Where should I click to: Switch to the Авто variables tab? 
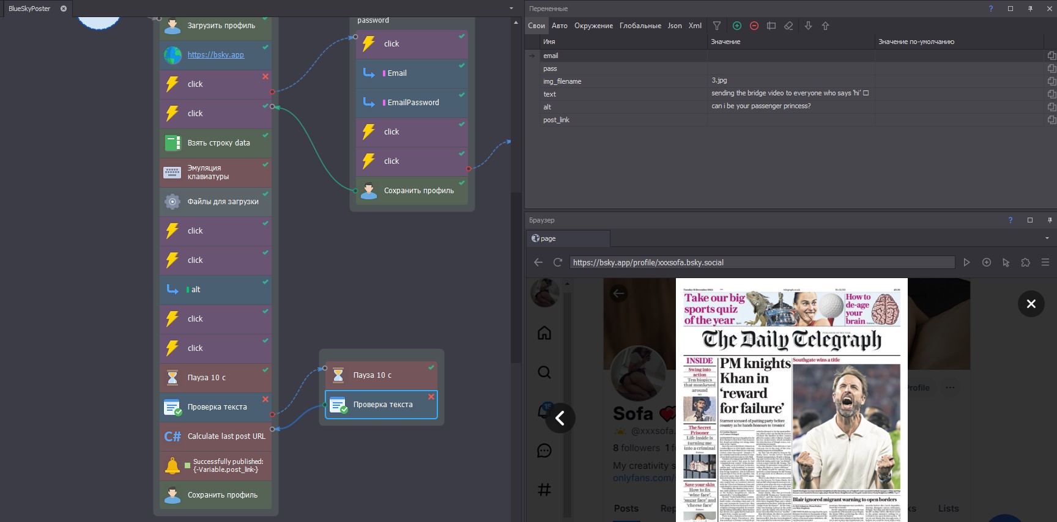[560, 26]
